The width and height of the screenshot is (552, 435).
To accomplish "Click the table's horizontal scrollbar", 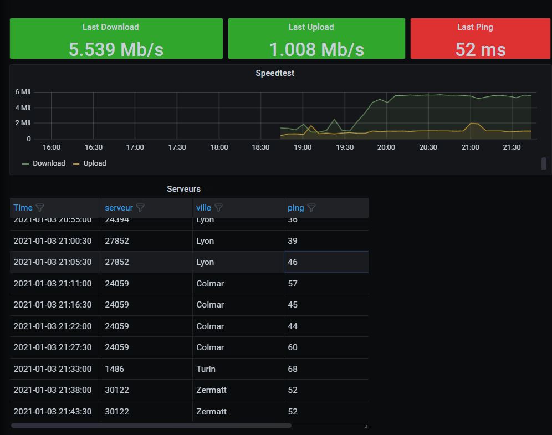I will 151,426.
